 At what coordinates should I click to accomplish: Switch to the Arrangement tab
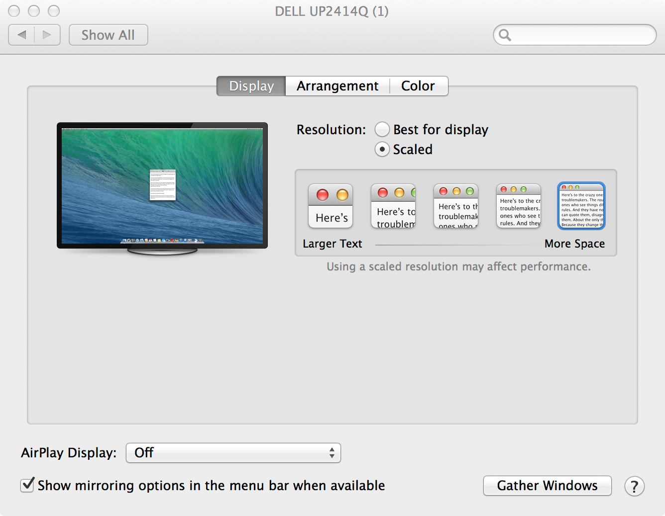(x=337, y=86)
